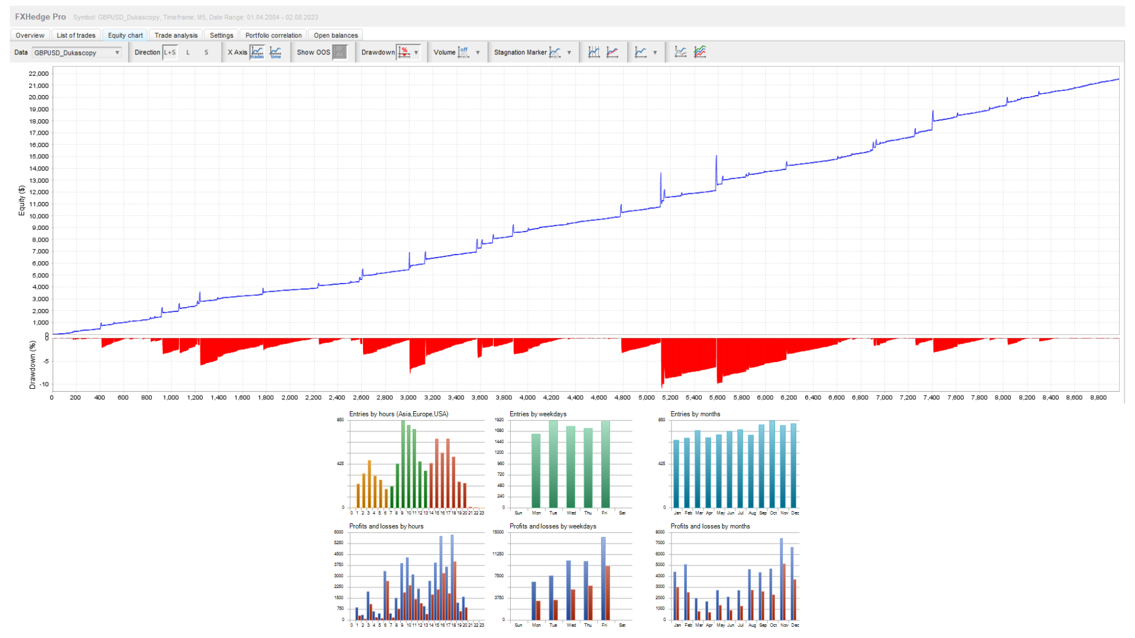Click the Volume off icon
The width and height of the screenshot is (1135, 638).
[463, 52]
